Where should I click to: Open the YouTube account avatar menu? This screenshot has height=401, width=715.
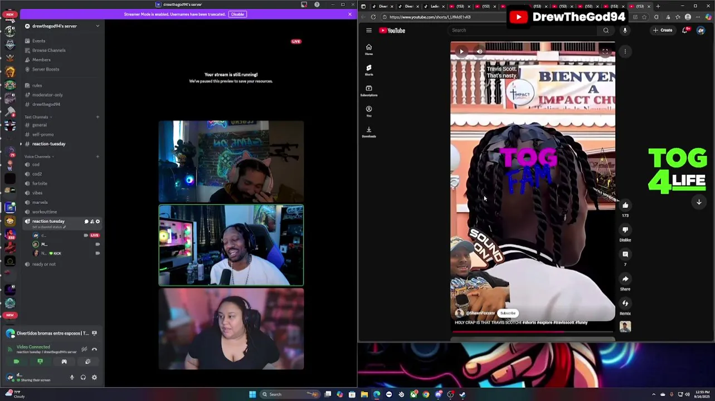(701, 31)
